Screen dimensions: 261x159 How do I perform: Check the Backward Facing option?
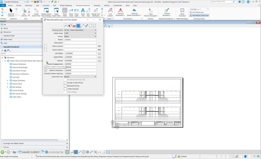tap(65, 86)
